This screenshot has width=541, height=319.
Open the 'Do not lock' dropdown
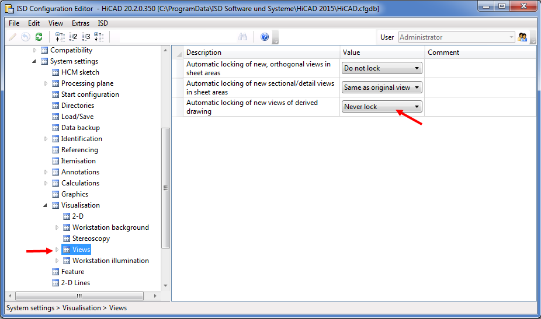click(x=382, y=68)
